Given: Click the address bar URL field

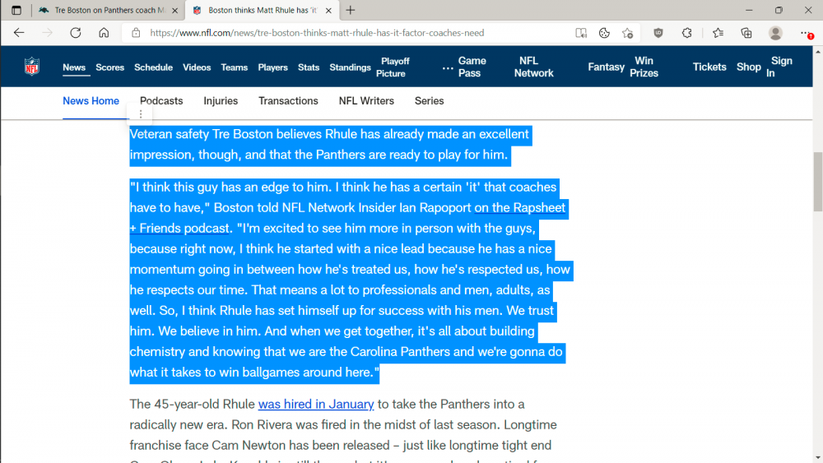Looking at the screenshot, I should pos(317,33).
